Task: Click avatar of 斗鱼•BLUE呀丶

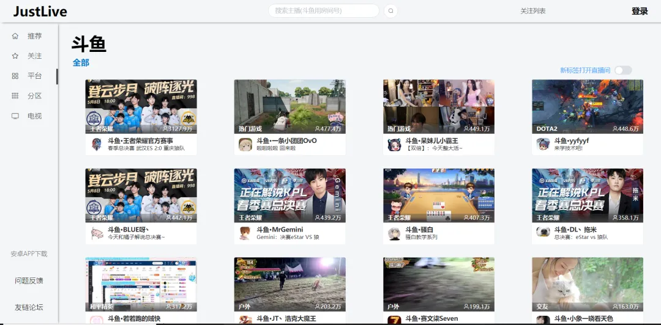Action: [97, 233]
